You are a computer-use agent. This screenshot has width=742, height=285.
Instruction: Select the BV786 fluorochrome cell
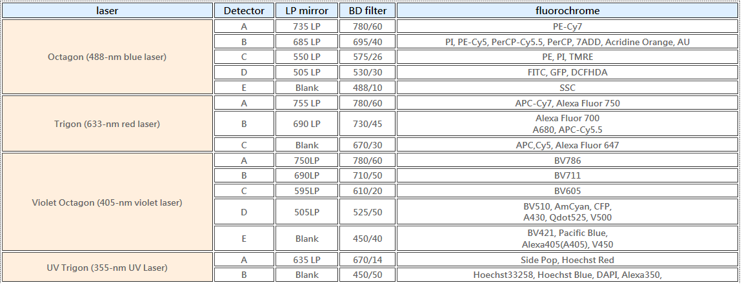click(567, 160)
